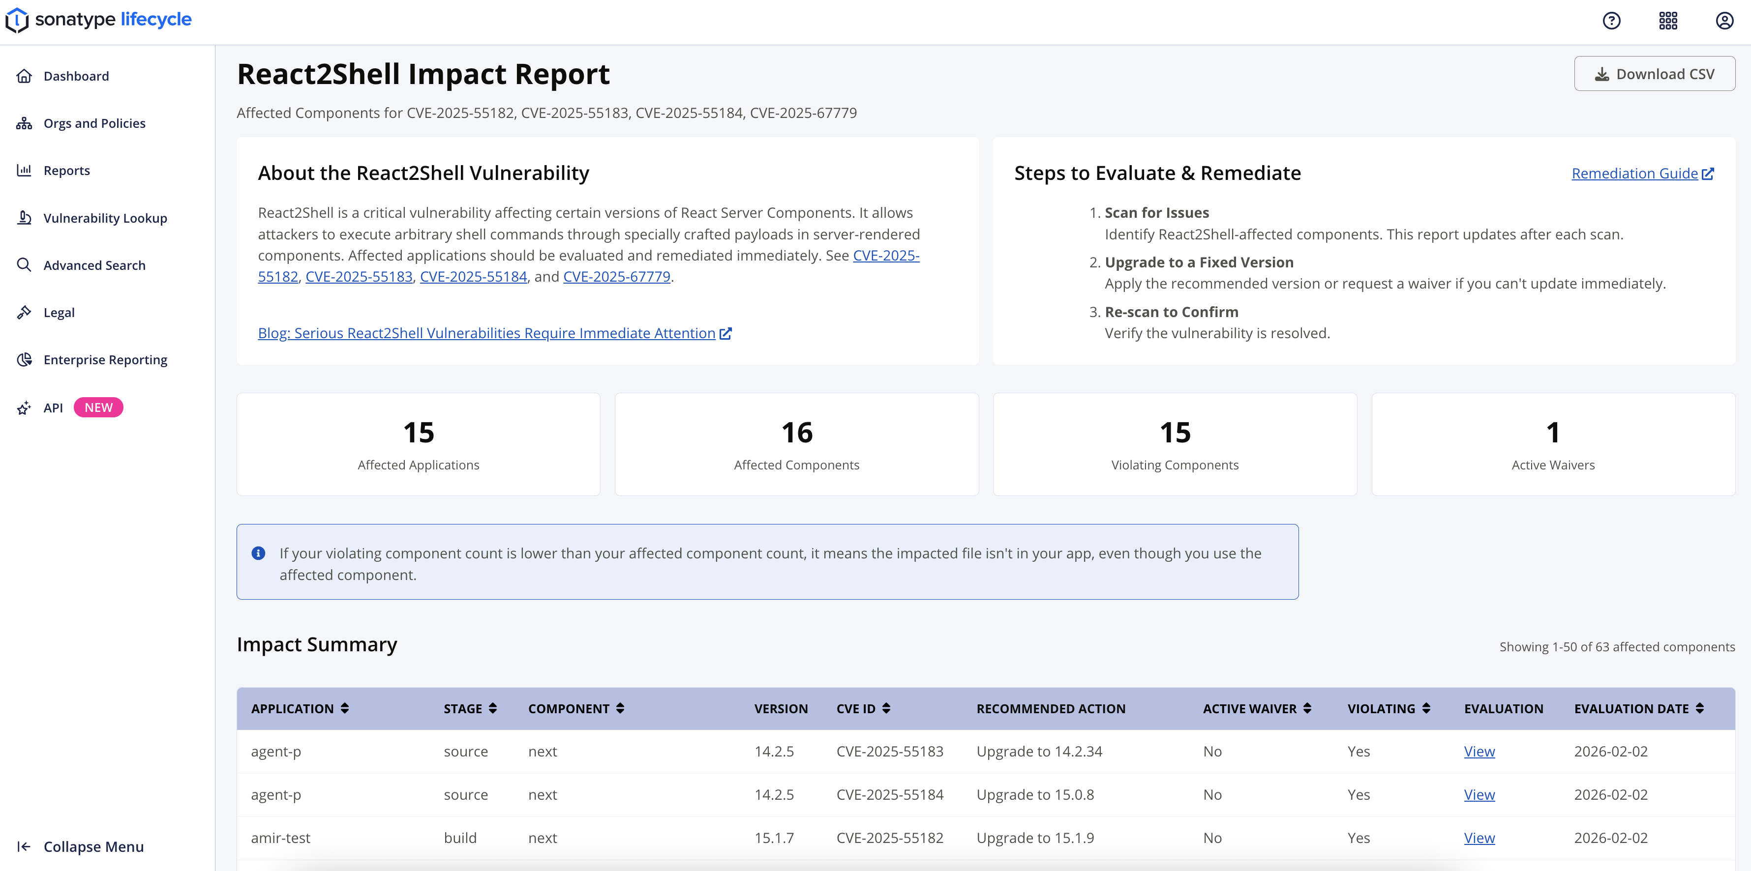Click the Recommended Action column header

tap(1051, 709)
